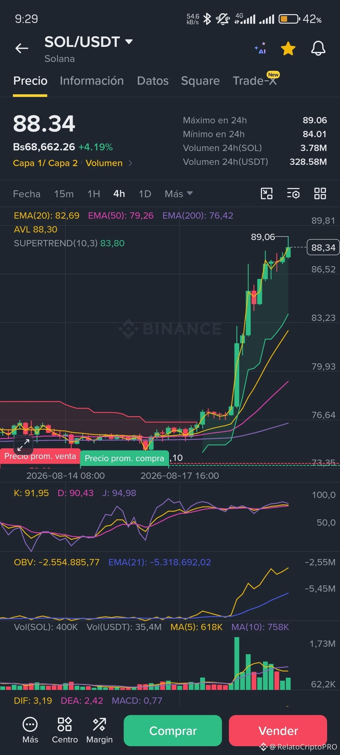Tap the Vol(SOL): 400K label

pos(46,627)
